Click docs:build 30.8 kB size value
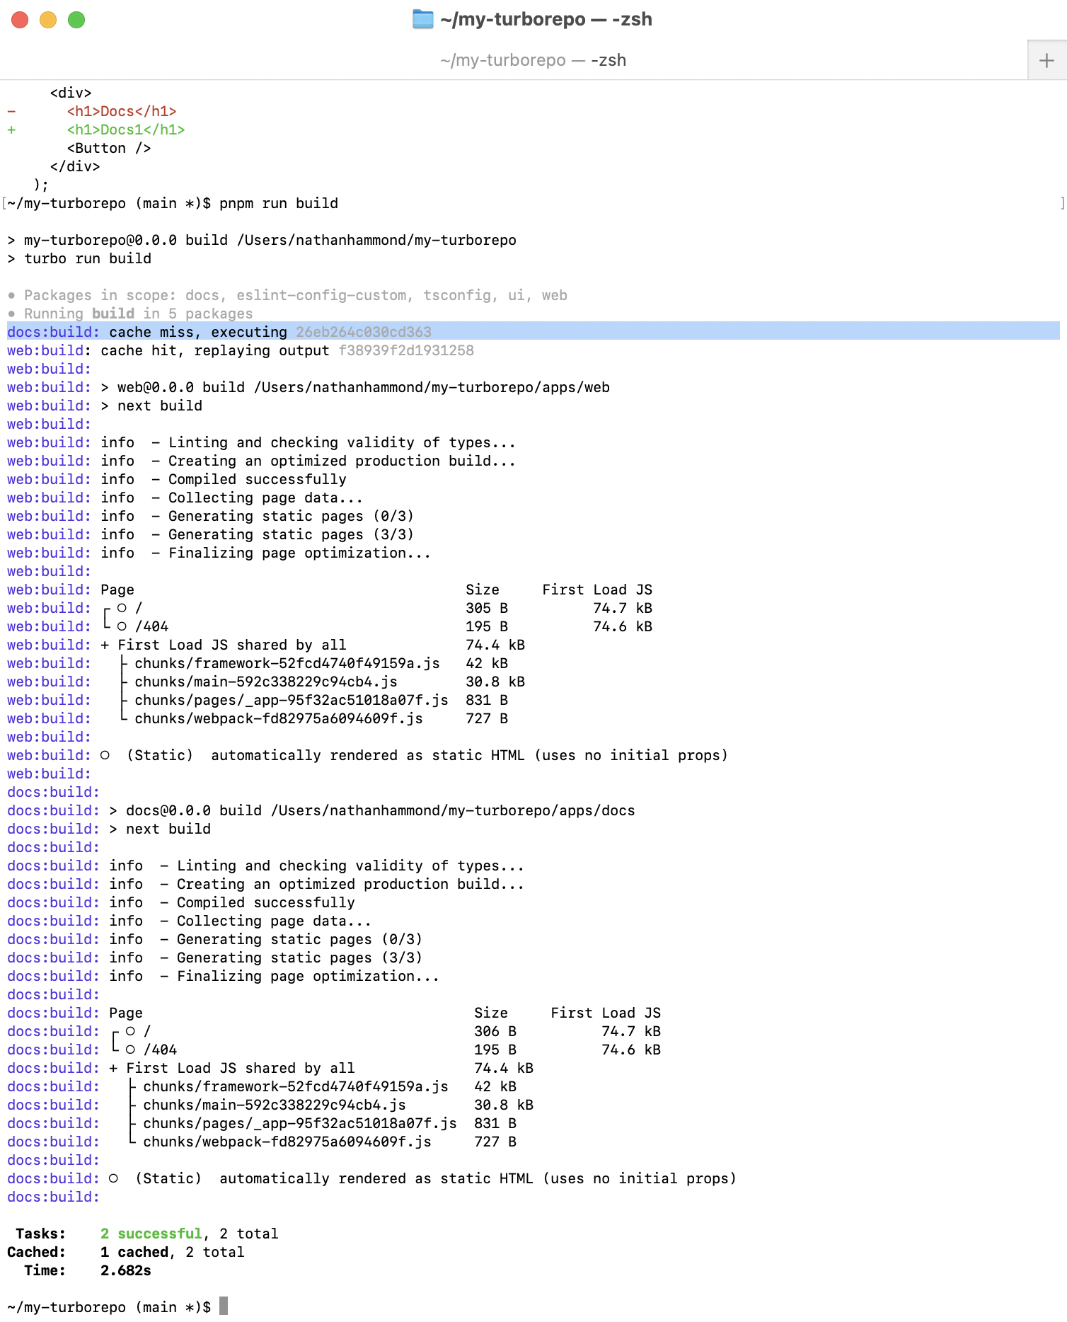1067x1322 pixels. (504, 1105)
